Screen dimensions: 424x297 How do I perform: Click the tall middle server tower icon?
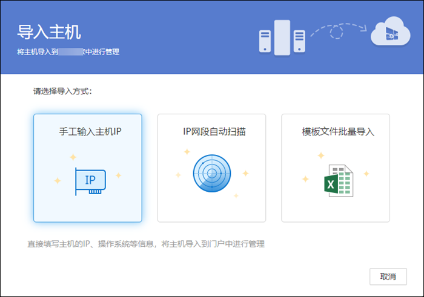pyautogui.click(x=282, y=38)
